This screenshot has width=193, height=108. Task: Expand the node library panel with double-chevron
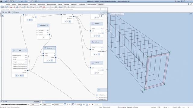point(2,16)
